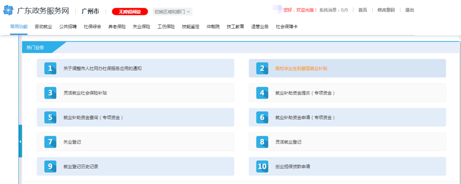This screenshot has width=461, height=184.
Task: Click the number 1 badge icon
Action: coord(50,68)
